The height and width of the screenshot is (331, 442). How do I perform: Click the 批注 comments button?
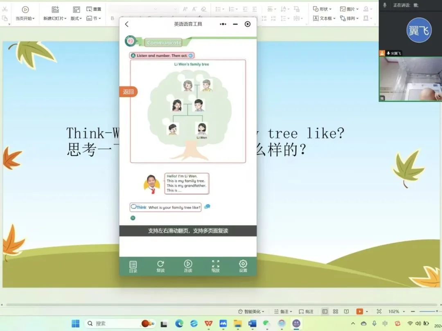coord(306,311)
